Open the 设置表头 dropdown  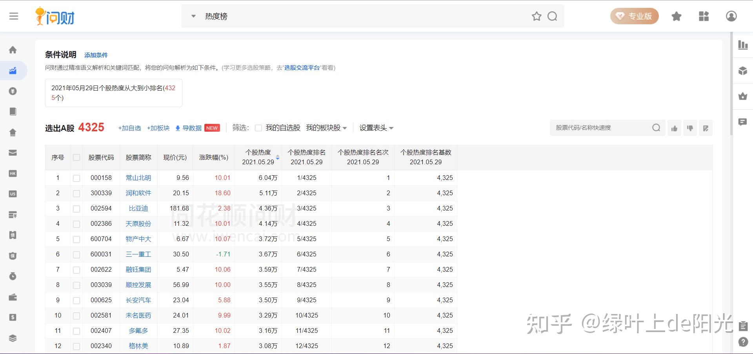pyautogui.click(x=376, y=128)
